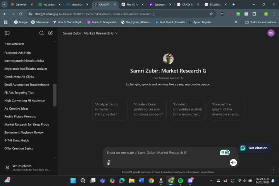Open Chrome three-dot menu

[x=274, y=14]
